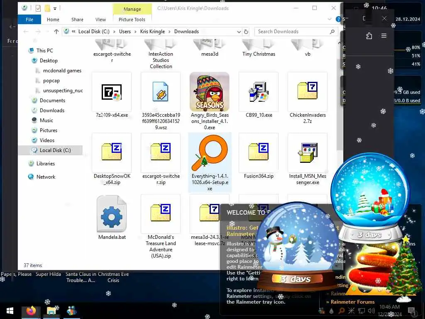Select the Install_MSN_Messenger.exe file

pyautogui.click(x=308, y=159)
